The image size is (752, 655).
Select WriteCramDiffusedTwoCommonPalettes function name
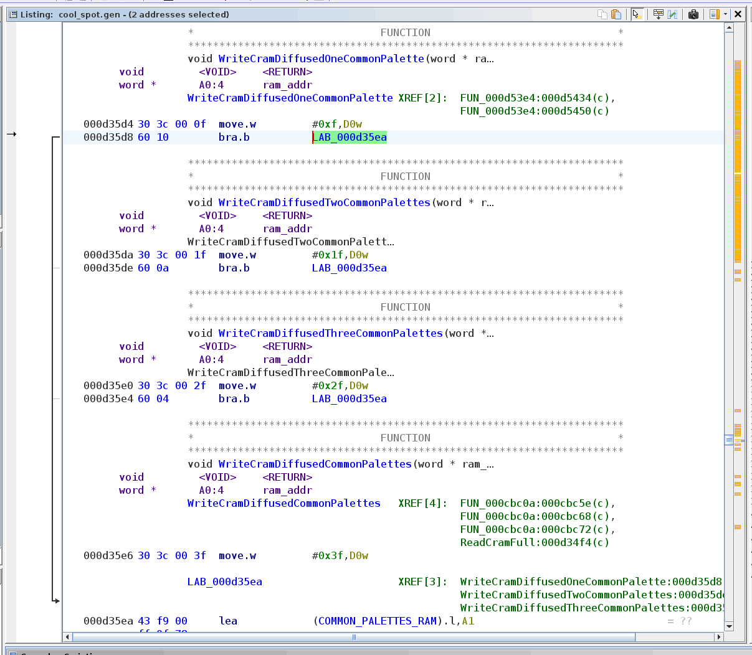[x=324, y=203]
